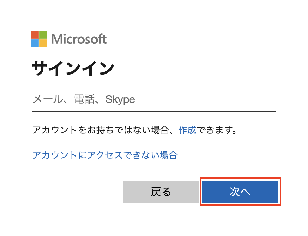The image size is (308, 236).
Task: Click the 次へ label text
Action: coord(240,192)
